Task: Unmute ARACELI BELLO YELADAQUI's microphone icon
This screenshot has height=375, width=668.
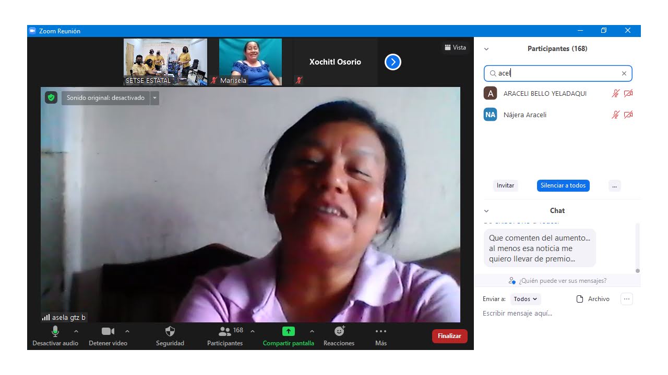Action: pos(616,93)
